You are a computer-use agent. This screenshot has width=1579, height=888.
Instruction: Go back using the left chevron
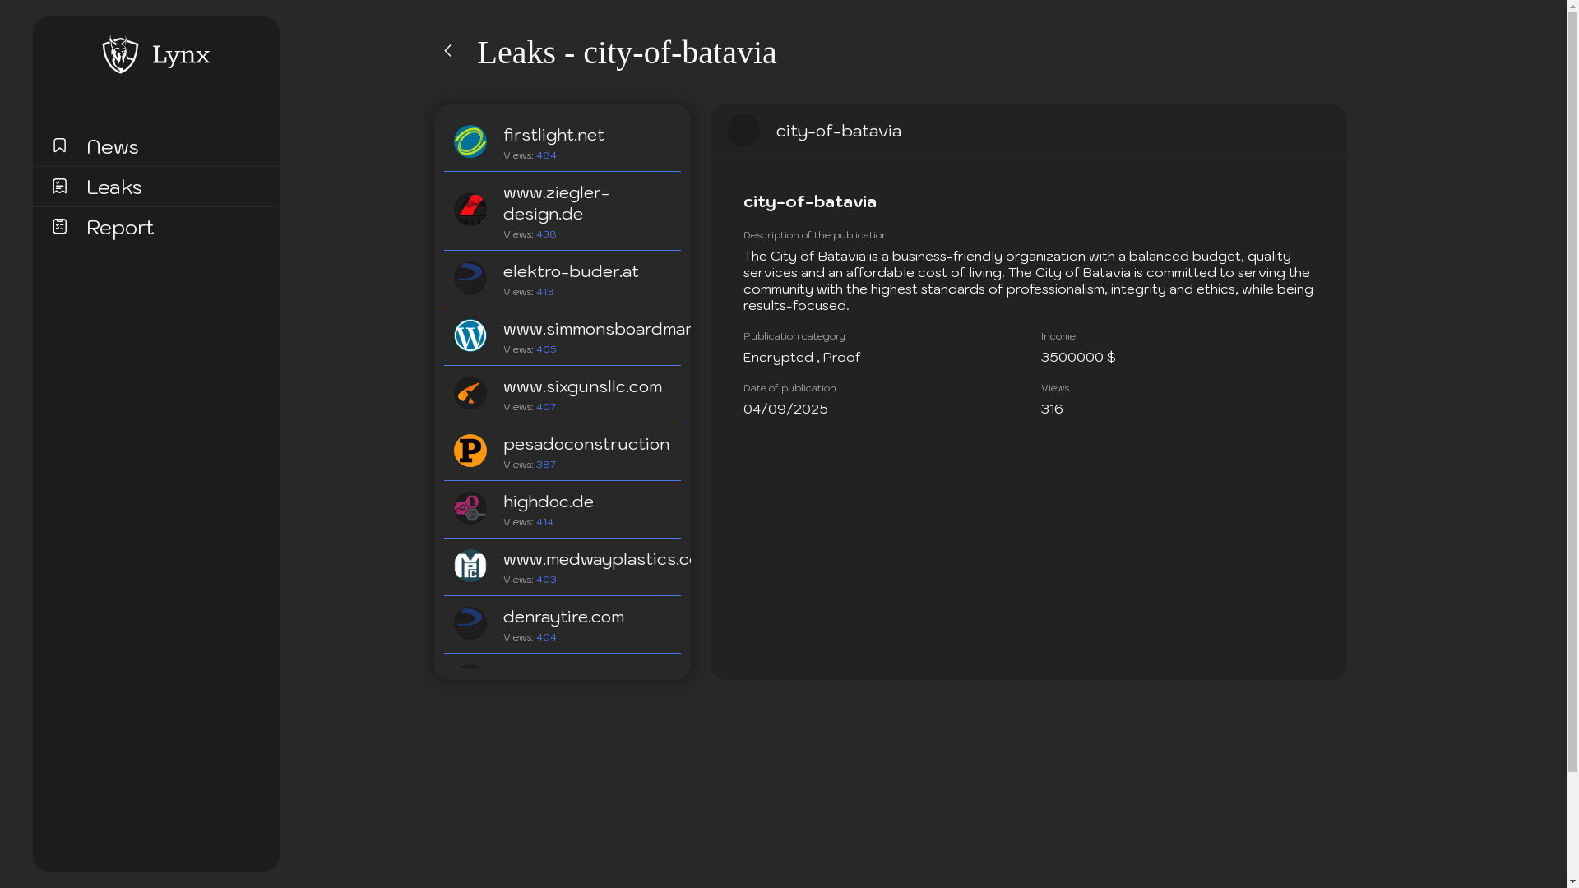point(448,51)
